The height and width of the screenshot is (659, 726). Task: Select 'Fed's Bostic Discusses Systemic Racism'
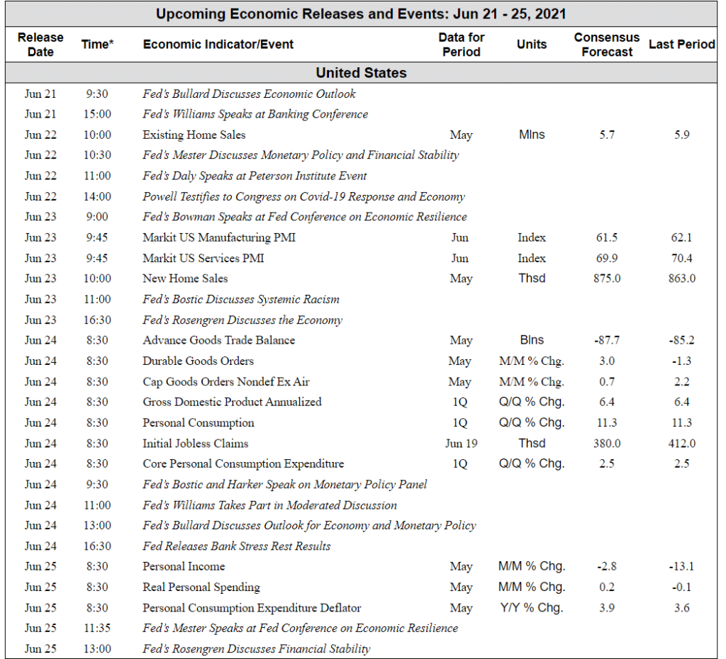pos(241,300)
